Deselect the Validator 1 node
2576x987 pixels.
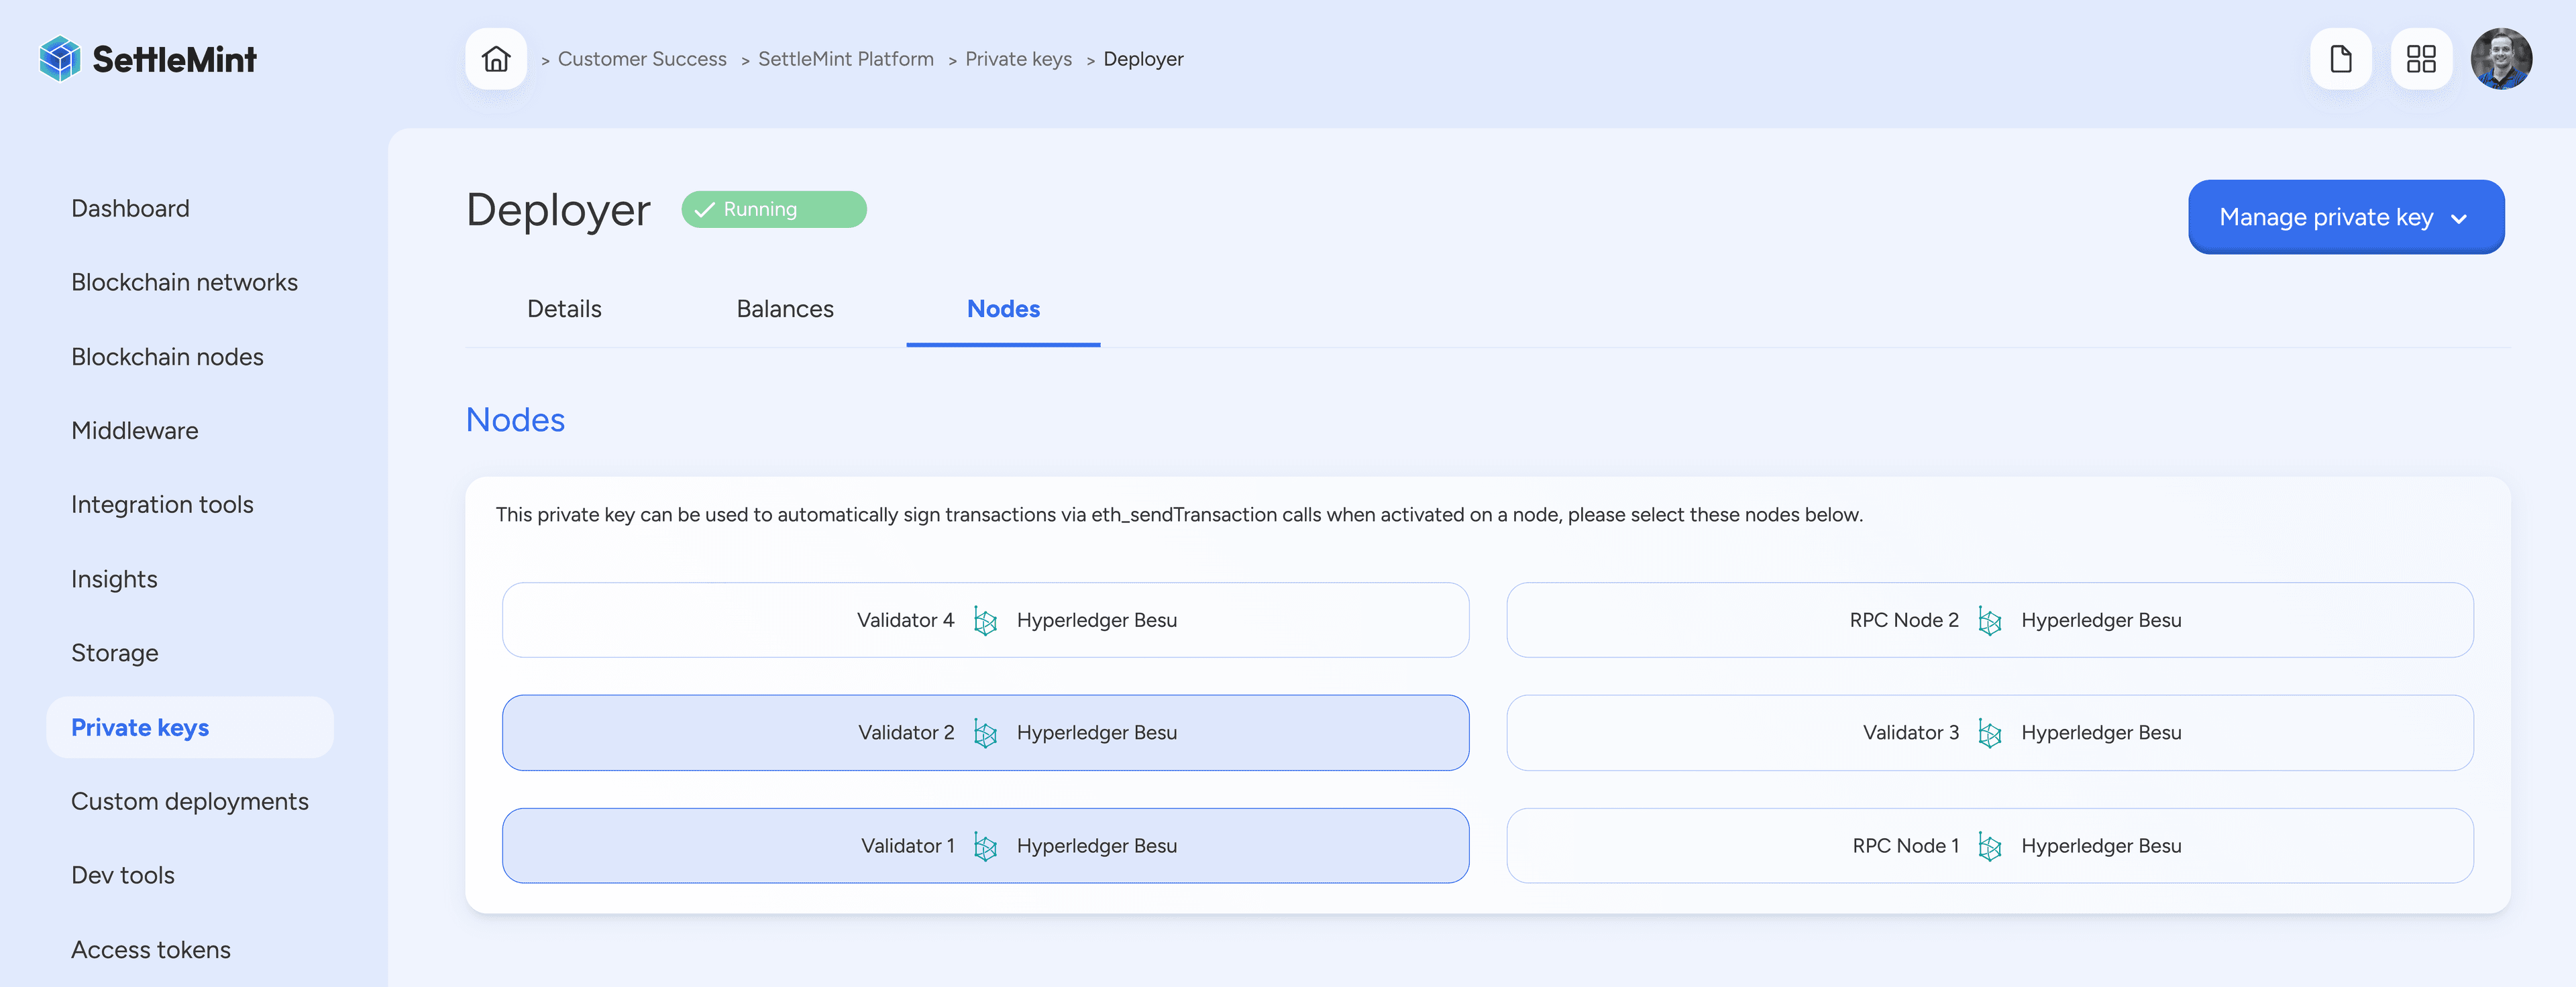pos(985,846)
